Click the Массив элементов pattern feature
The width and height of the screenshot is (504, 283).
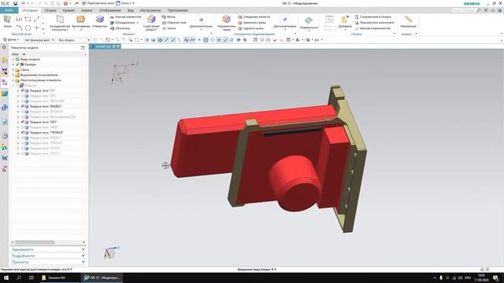[125, 17]
